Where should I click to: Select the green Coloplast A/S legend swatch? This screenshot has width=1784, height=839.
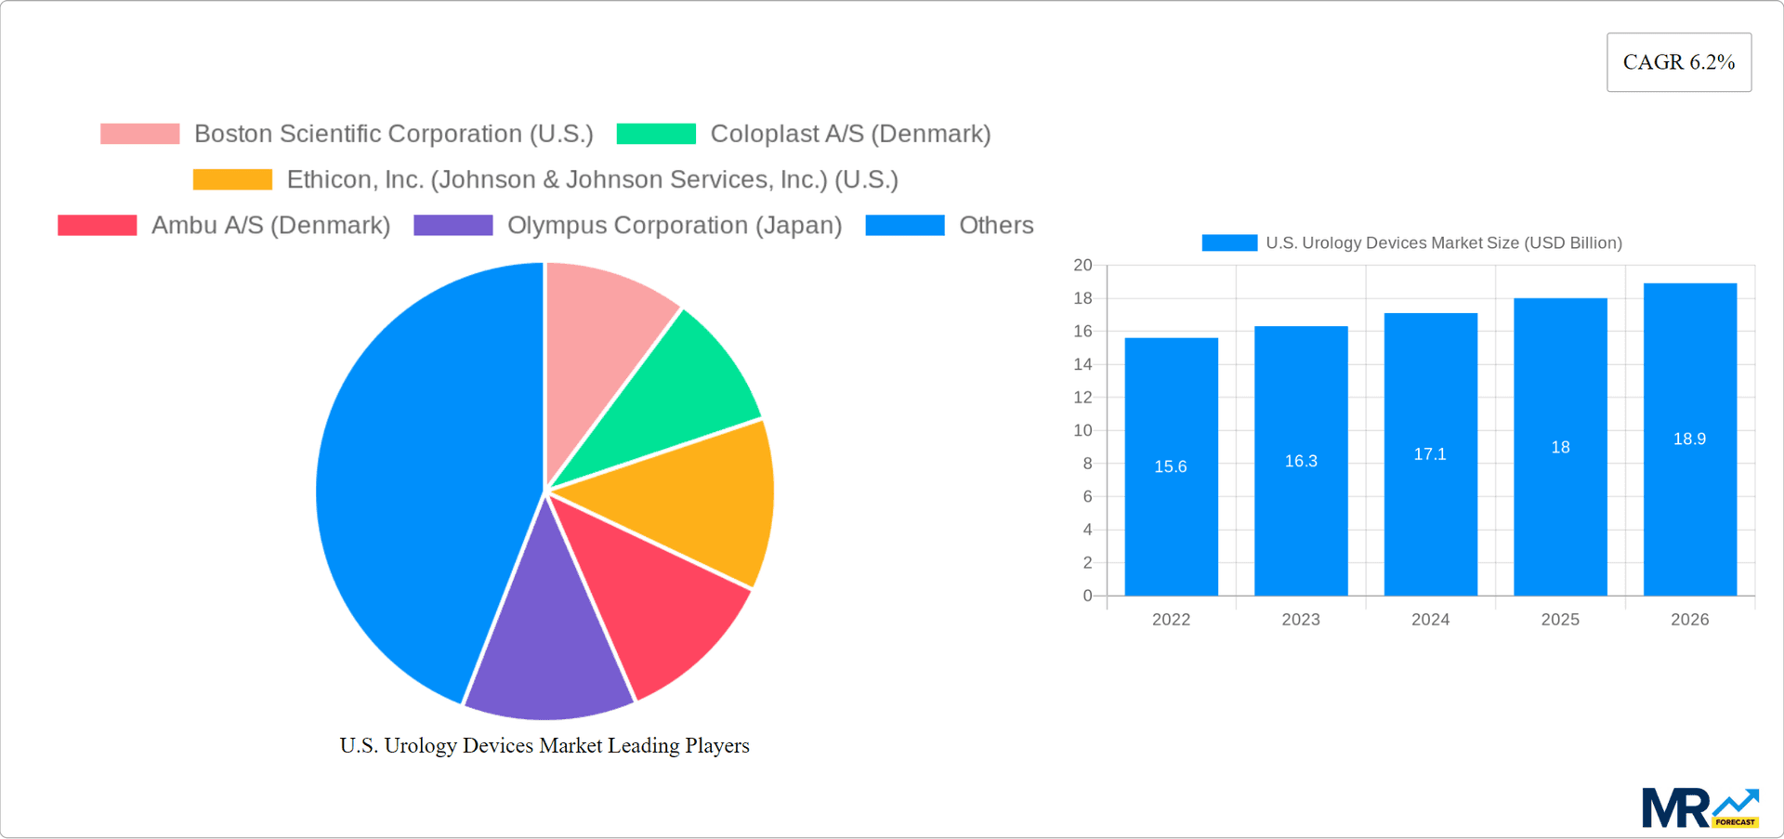tap(656, 133)
